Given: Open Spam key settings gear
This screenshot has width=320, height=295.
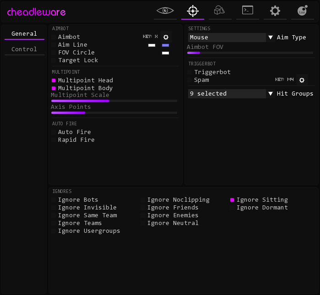Looking at the screenshot, I should [x=302, y=80].
